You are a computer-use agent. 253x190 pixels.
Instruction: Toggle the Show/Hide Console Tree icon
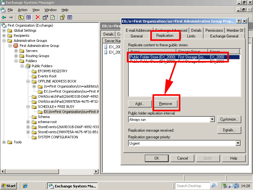29,17
